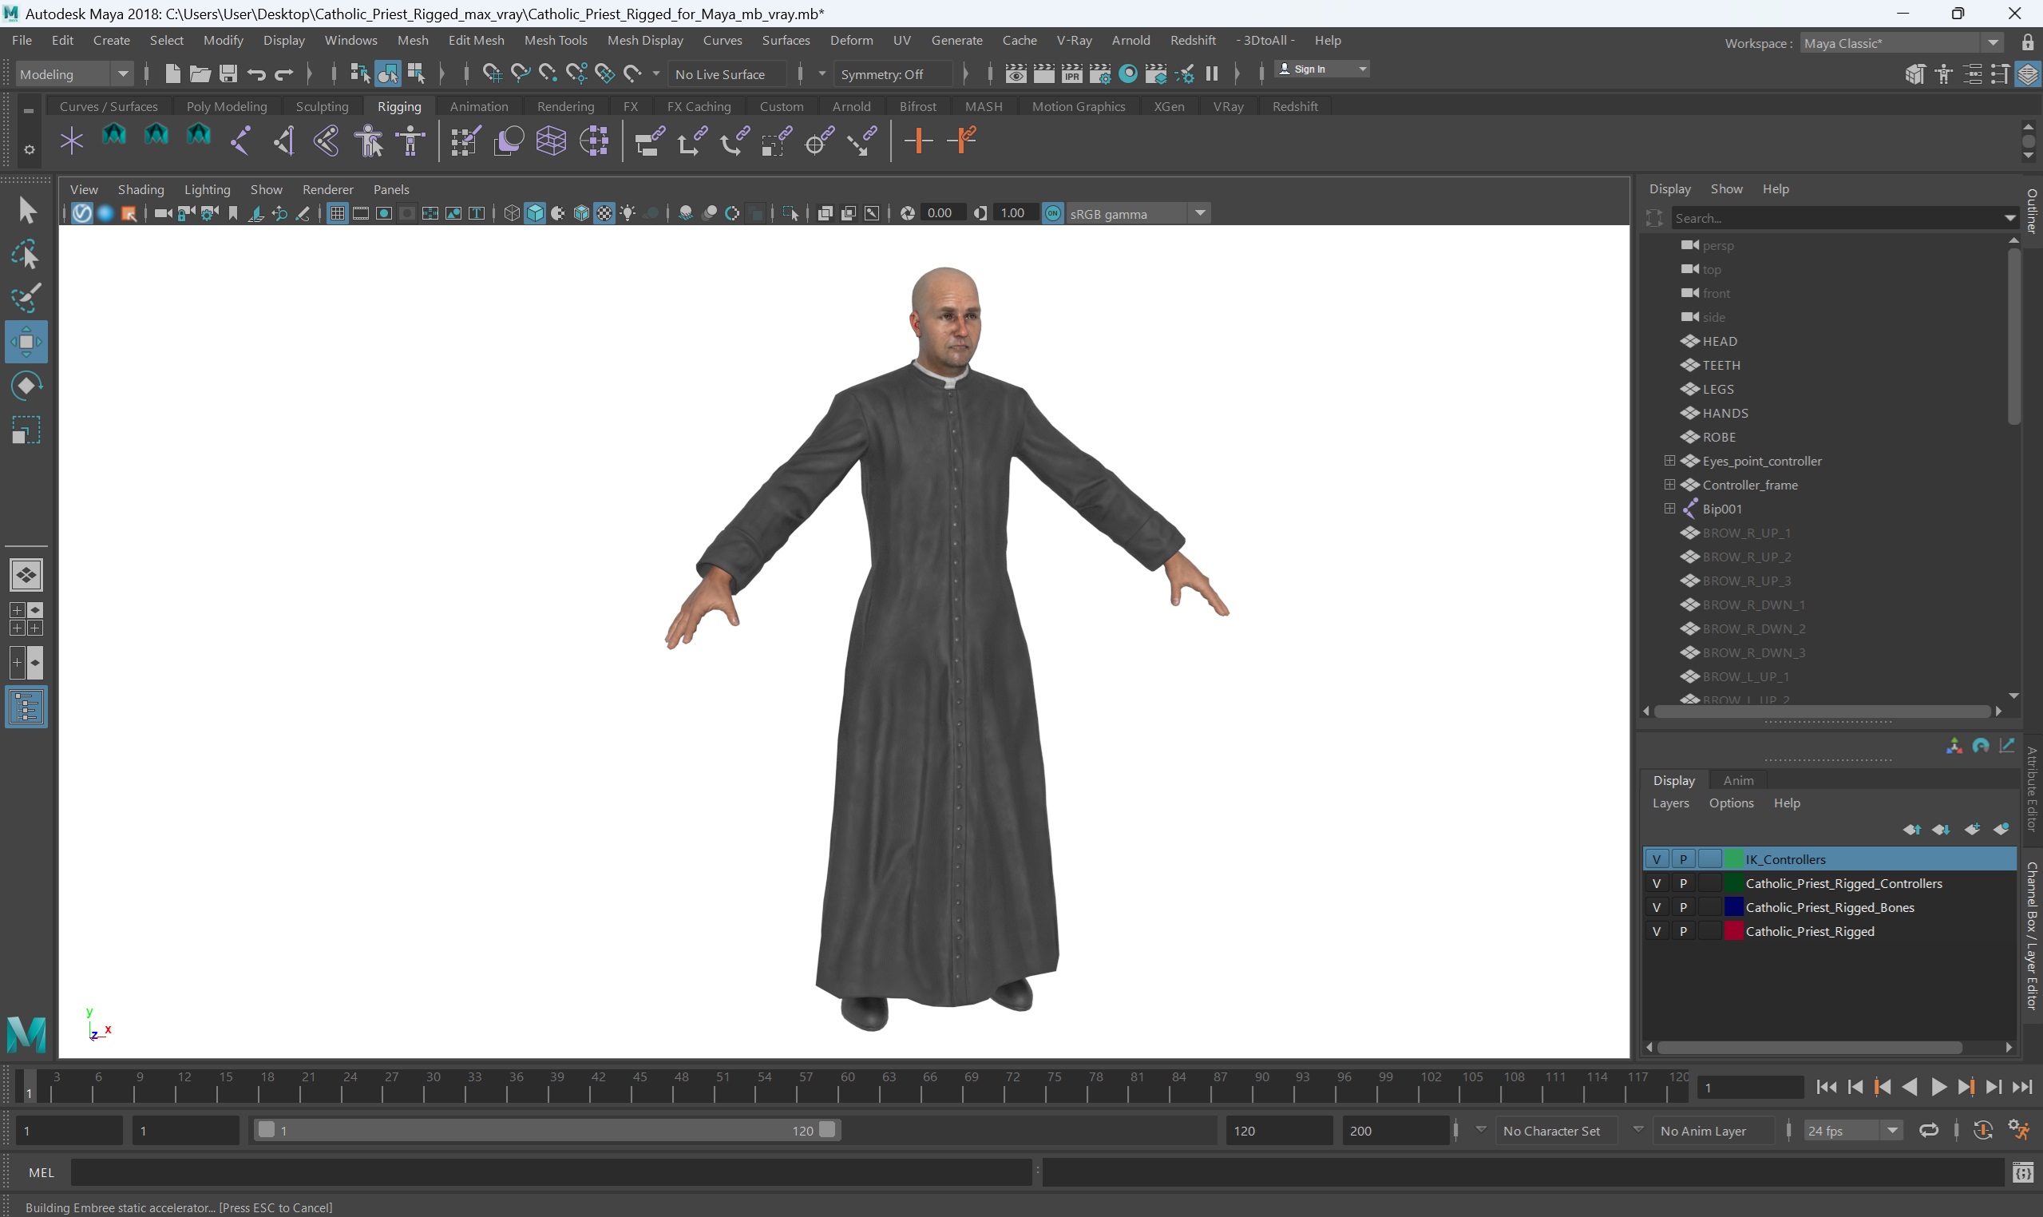Image resolution: width=2043 pixels, height=1217 pixels.
Task: Click the Symmetry: Off button
Action: (893, 73)
